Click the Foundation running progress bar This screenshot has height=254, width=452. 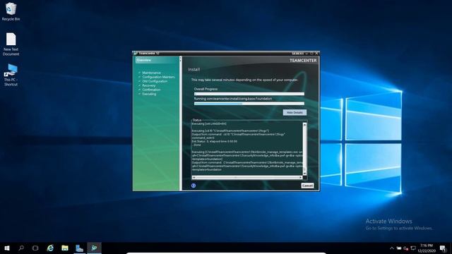point(249,104)
